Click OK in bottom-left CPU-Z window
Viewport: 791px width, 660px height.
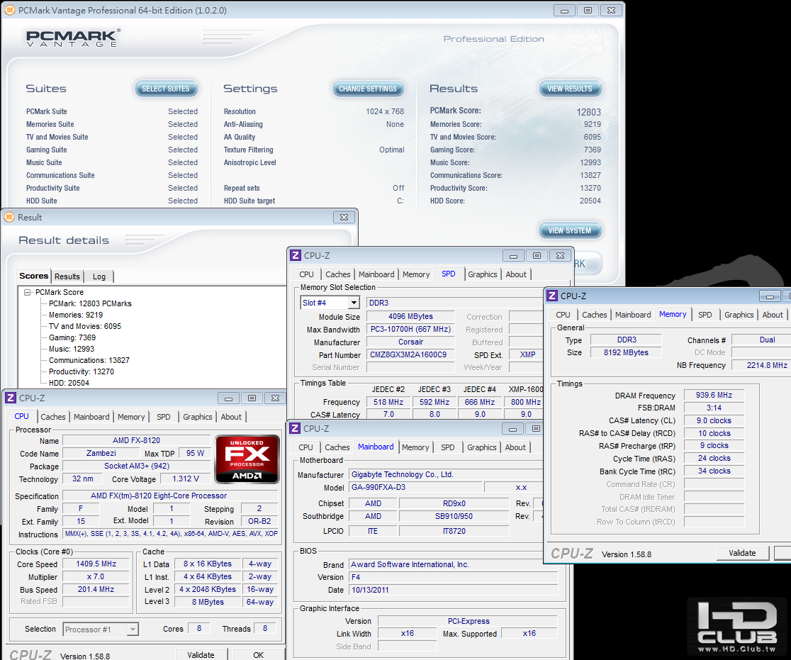[258, 654]
